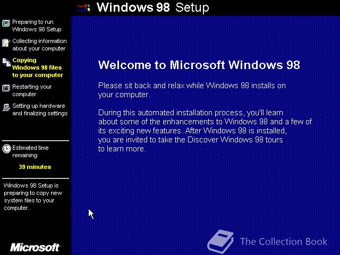This screenshot has height=255, width=340.
Task: Select the 'Preparing to run Windows 98 Setup' step
Action: tap(37, 25)
